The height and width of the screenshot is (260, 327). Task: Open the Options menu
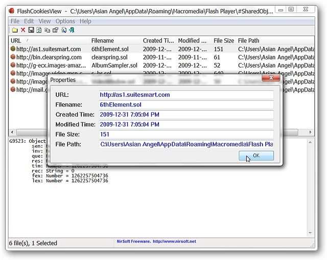tap(65, 21)
